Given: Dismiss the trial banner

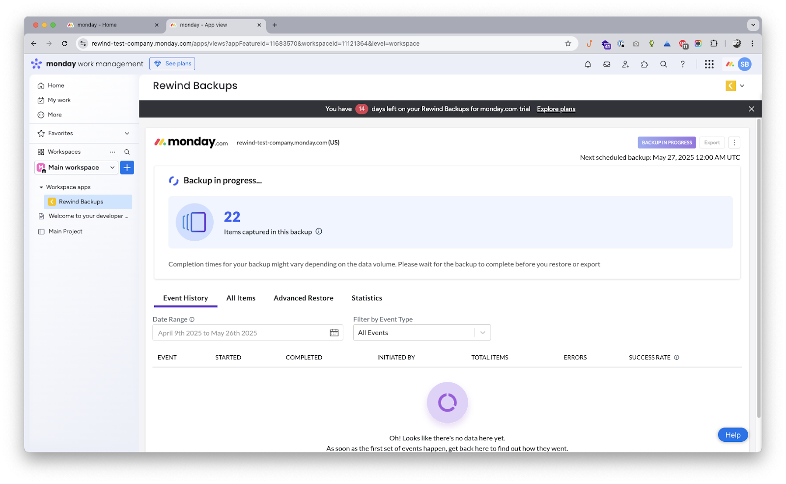Looking at the screenshot, I should (x=751, y=109).
